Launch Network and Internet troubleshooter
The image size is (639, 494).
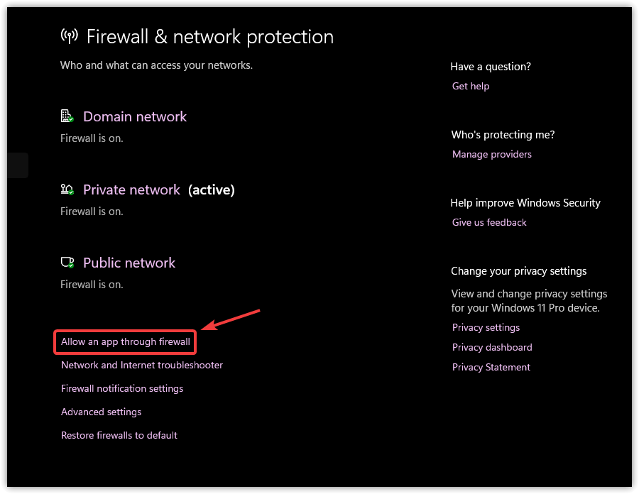(142, 365)
